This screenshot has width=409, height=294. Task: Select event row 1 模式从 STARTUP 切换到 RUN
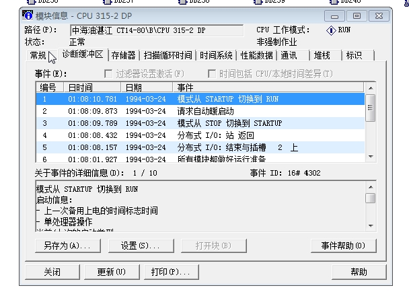point(200,99)
